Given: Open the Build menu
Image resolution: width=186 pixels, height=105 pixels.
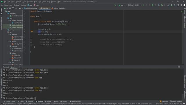Looking at the screenshot, I should pyautogui.click(x=35, y=2).
